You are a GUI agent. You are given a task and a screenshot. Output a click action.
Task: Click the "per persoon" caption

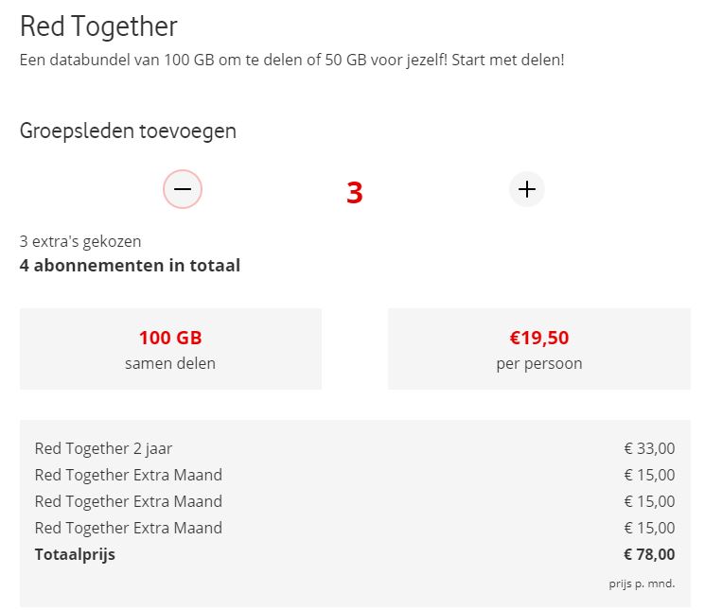coord(539,363)
